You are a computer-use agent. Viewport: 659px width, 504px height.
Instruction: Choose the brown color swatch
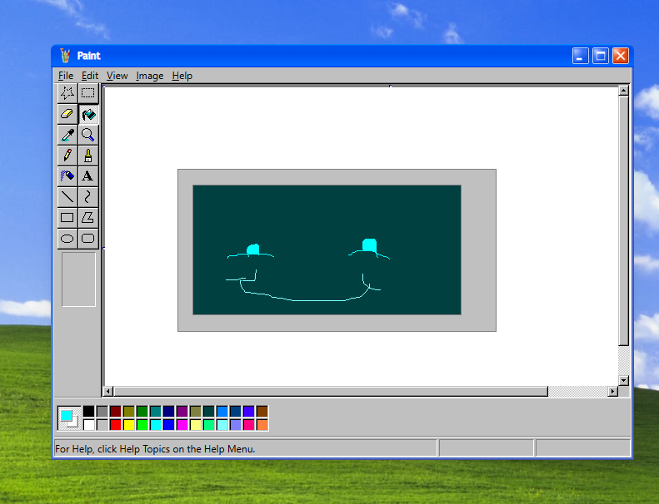click(x=262, y=411)
